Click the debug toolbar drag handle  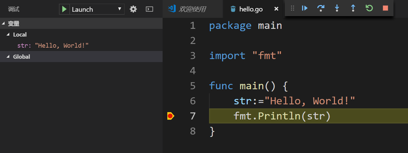[x=292, y=8]
